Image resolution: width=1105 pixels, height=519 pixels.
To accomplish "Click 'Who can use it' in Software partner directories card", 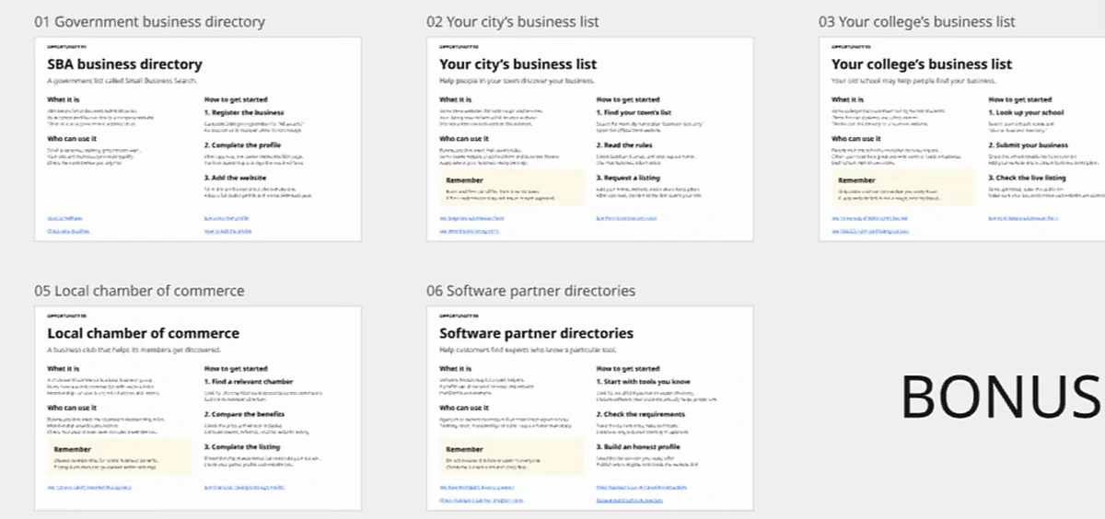I will 463,408.
